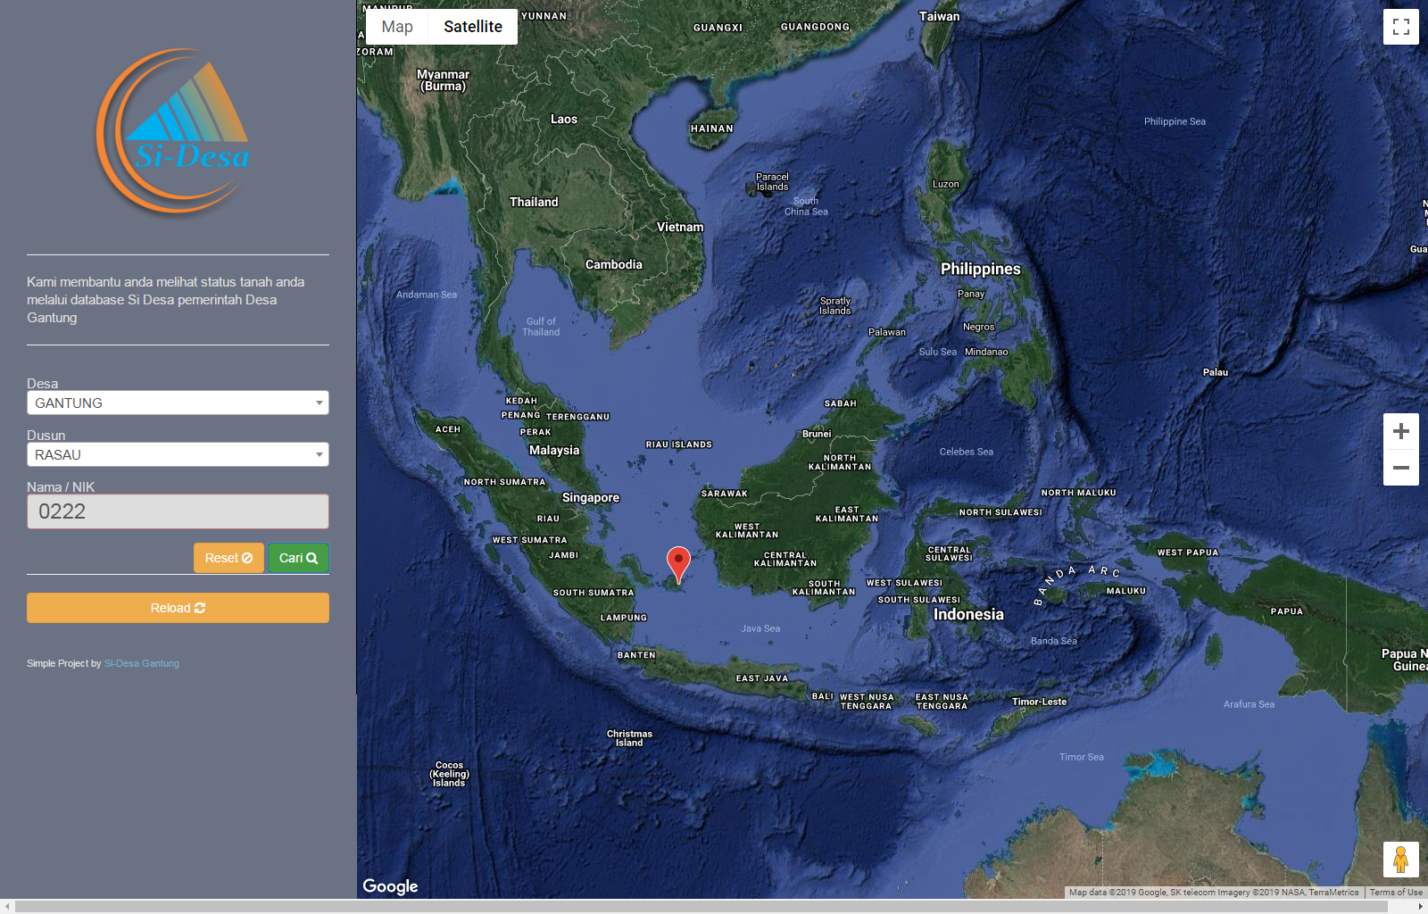Click the Street View pegman icon

point(1400,860)
